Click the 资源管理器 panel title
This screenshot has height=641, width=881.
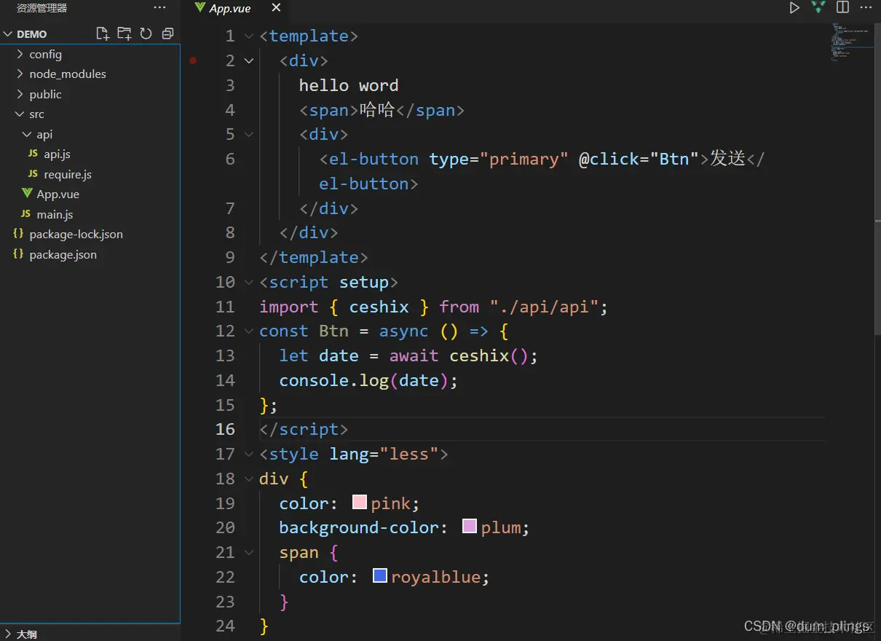pos(42,8)
